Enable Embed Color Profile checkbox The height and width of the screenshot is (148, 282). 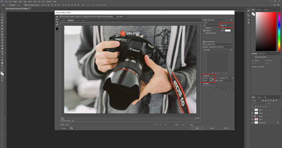click(204, 33)
